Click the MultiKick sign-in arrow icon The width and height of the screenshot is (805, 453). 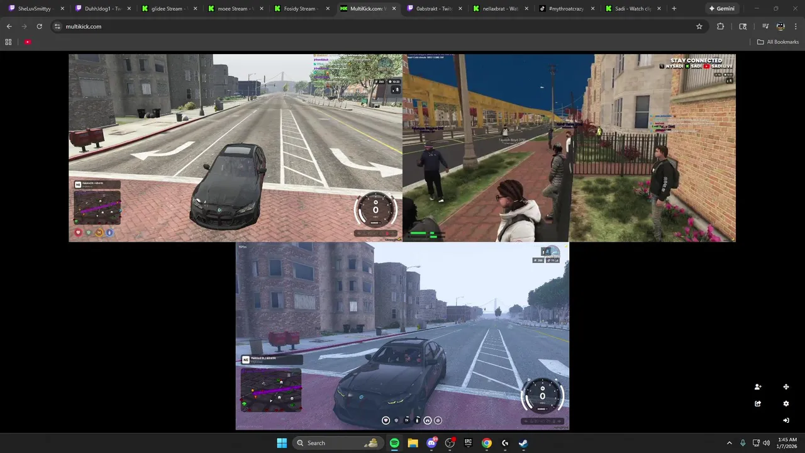(786, 420)
